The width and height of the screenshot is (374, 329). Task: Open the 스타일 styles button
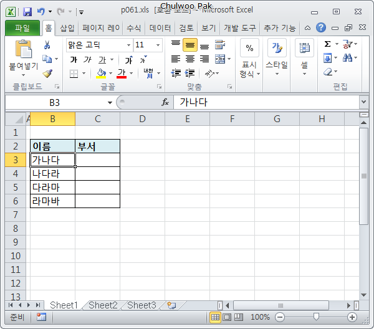pyautogui.click(x=277, y=58)
